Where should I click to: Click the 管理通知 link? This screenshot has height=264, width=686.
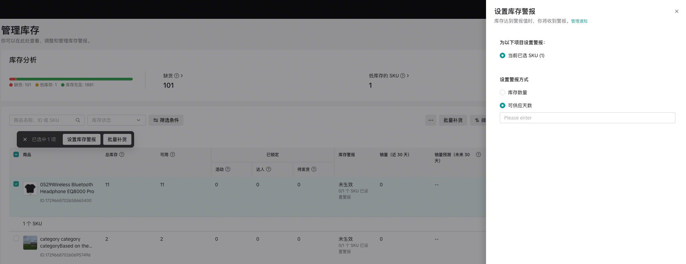click(579, 21)
